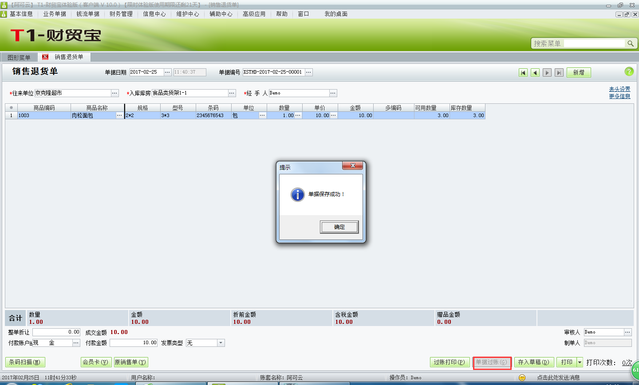Image resolution: width=639 pixels, height=385 pixels.
Task: Click inside the 搜索菜单 search field
Action: pos(595,43)
